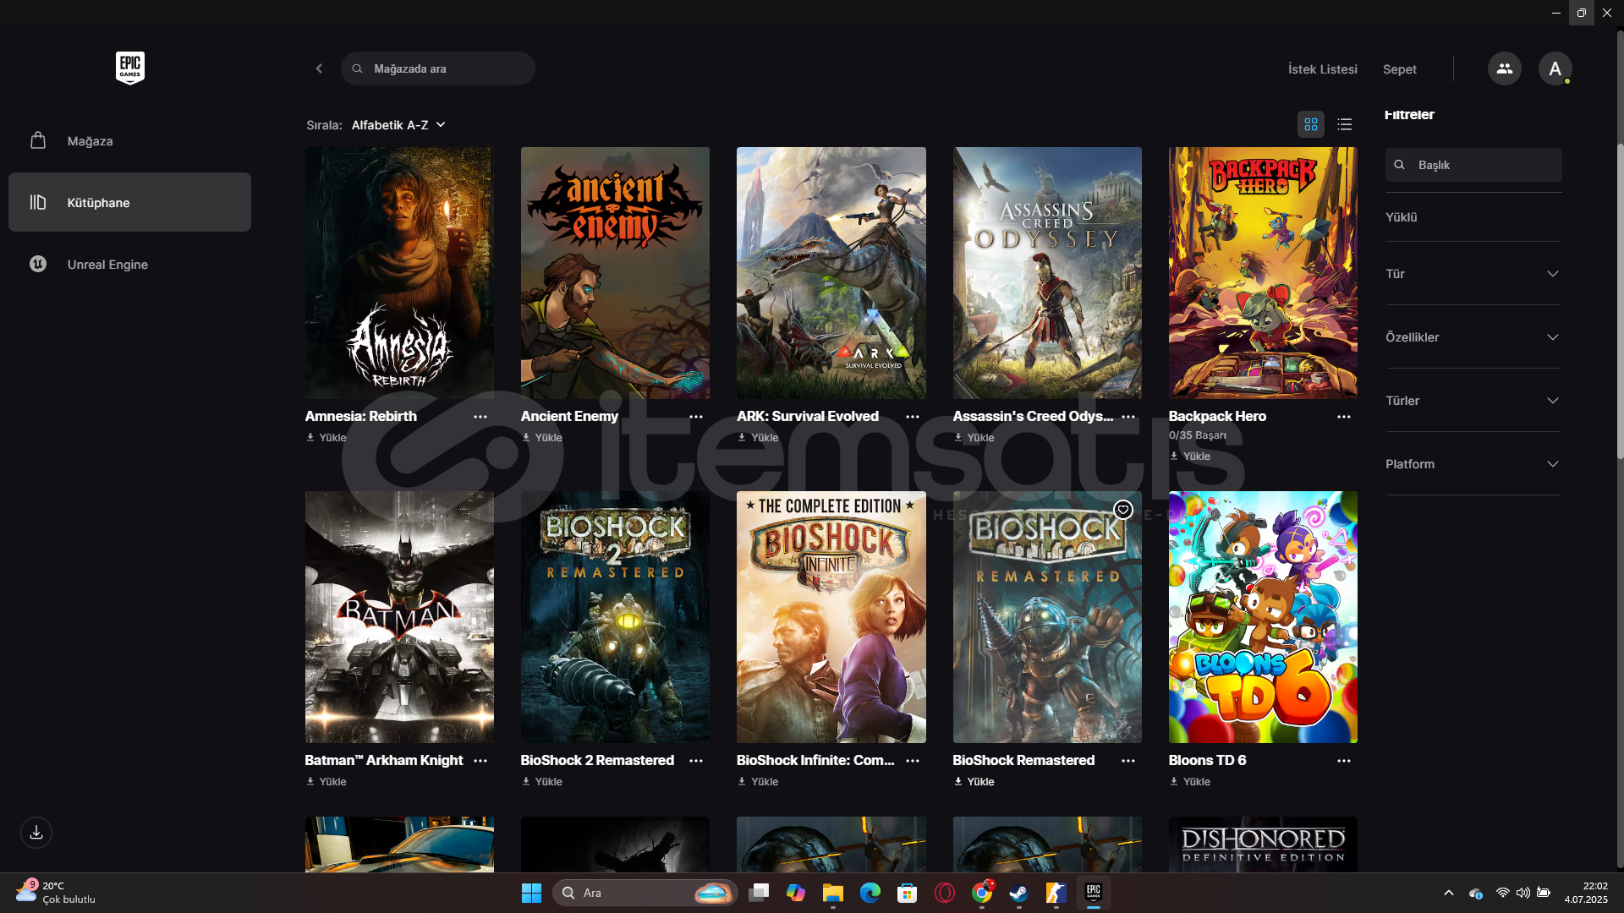The height and width of the screenshot is (913, 1624).
Task: Open options menu for Ancient Enemy
Action: click(696, 417)
